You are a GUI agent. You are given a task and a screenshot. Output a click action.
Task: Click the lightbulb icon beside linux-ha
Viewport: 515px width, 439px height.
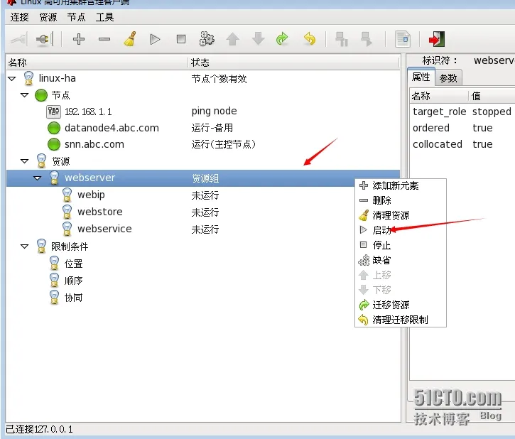coord(28,78)
